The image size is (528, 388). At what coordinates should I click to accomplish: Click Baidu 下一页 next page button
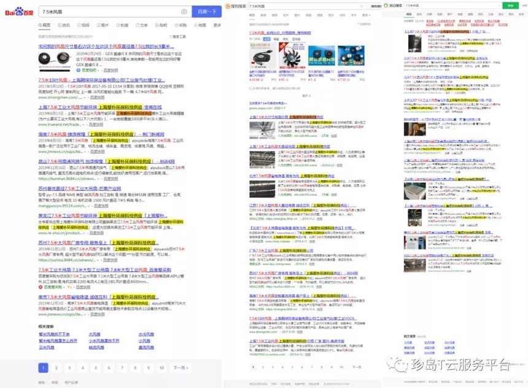[x=181, y=368]
